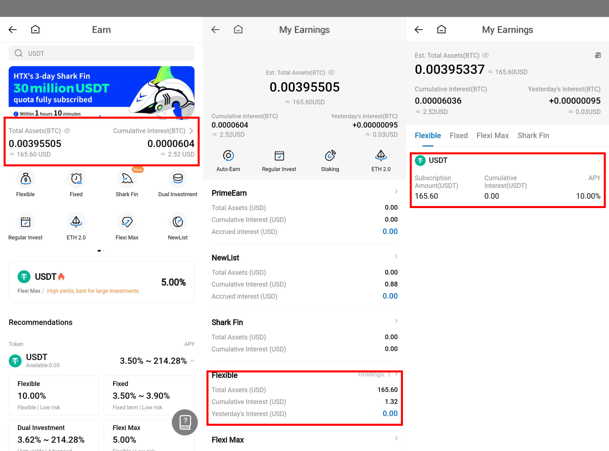
Task: Hide Total Assets balance on Earn screen
Action: click(x=67, y=131)
